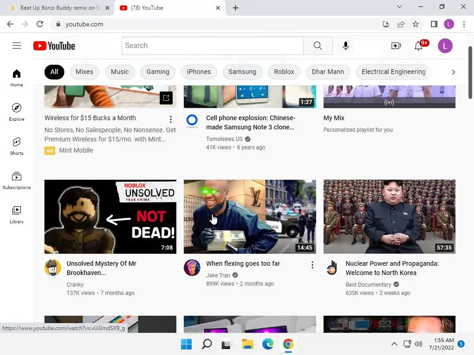Bookmark this page with the star
Screen dimensions: 474x355
click(416, 24)
